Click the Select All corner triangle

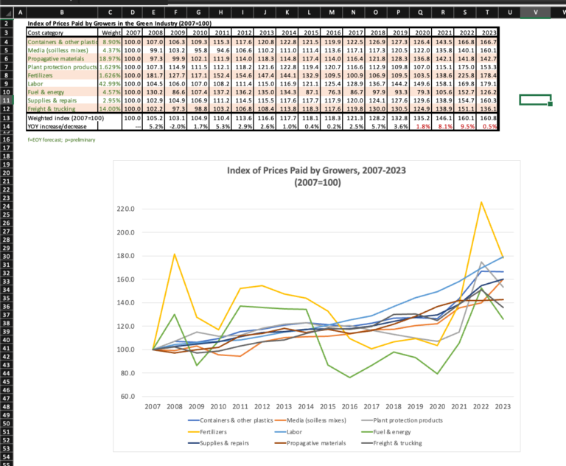pos(6,13)
